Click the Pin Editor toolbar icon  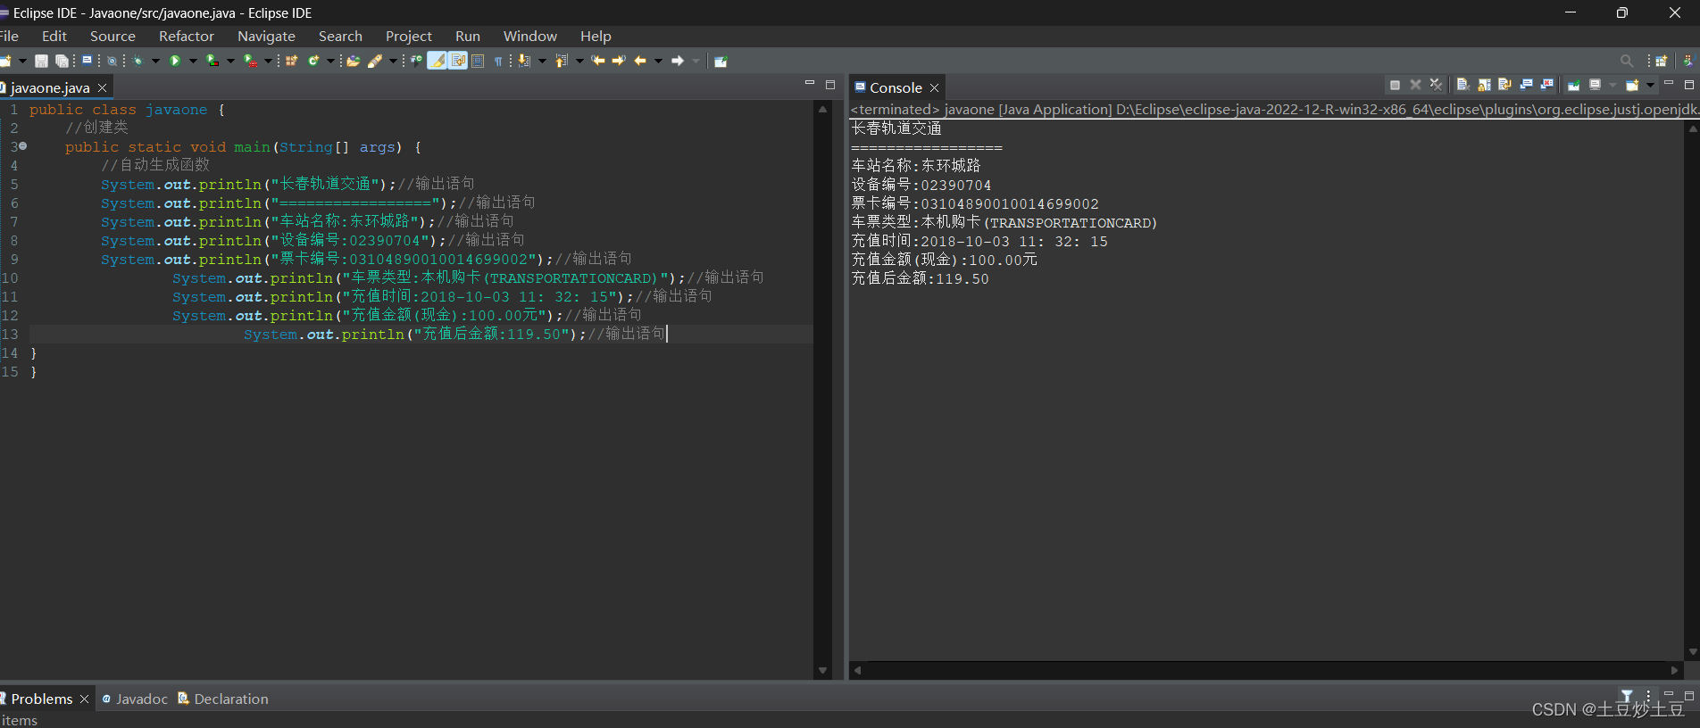coord(721,61)
